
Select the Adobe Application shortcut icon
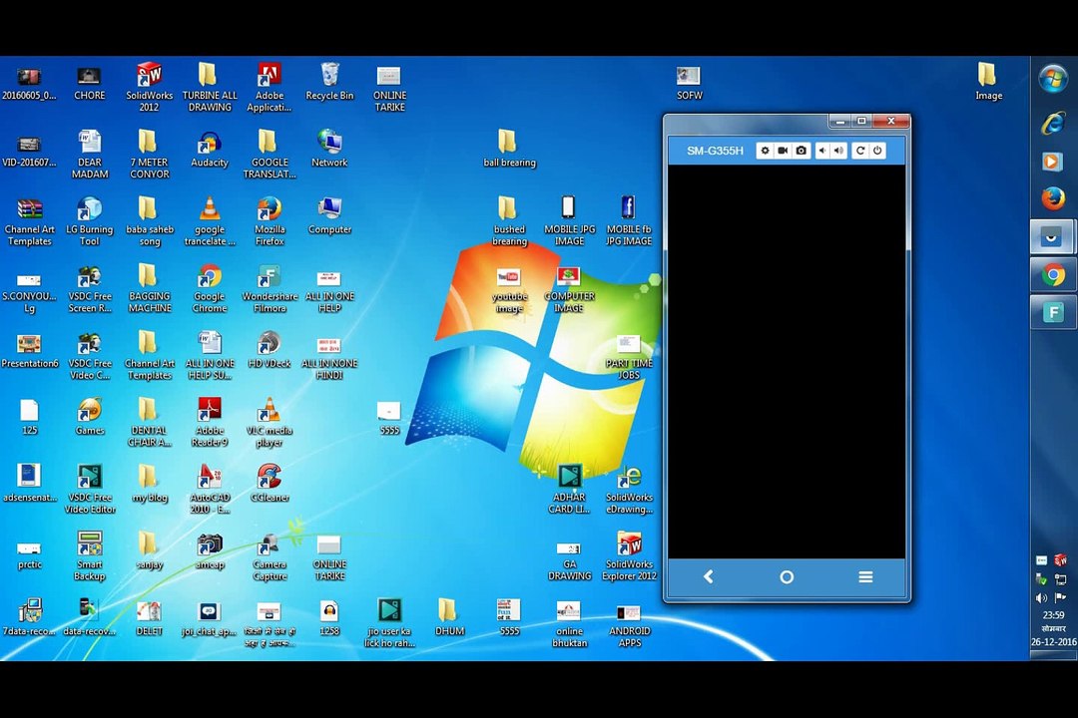269,88
